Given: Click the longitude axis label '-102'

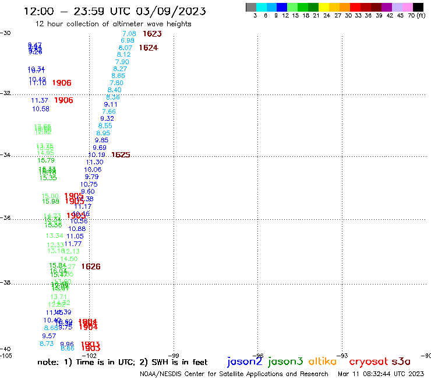Looking at the screenshot, I should tap(89, 356).
